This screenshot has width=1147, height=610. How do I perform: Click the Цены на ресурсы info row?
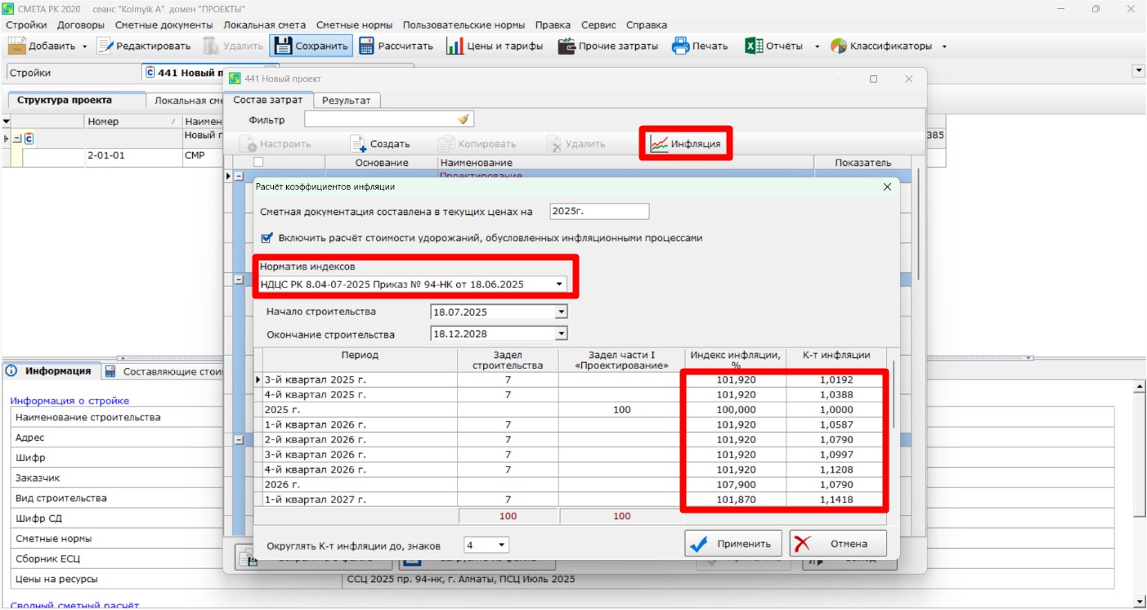[564, 580]
